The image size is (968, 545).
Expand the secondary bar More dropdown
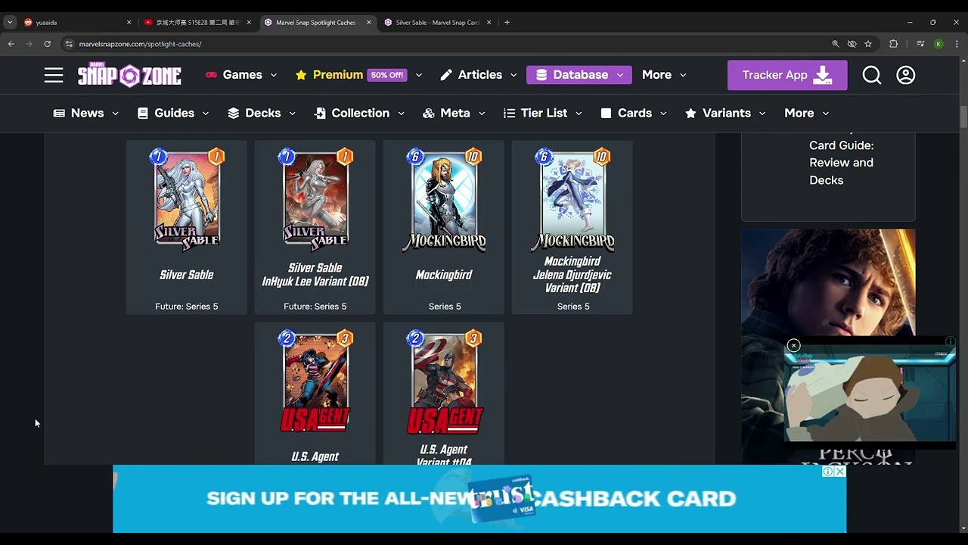(x=806, y=113)
